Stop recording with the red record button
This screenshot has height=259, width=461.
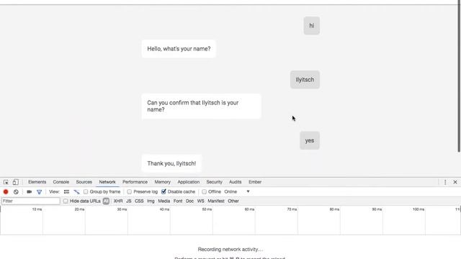click(6, 192)
